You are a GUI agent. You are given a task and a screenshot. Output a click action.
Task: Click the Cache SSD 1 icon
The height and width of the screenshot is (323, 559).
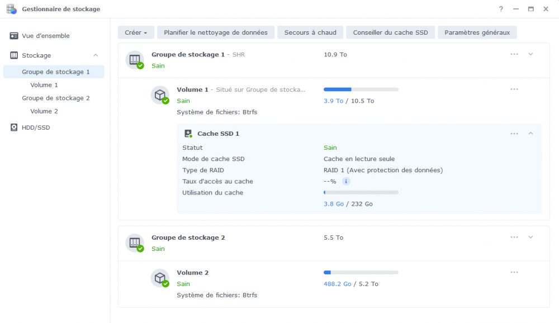188,134
